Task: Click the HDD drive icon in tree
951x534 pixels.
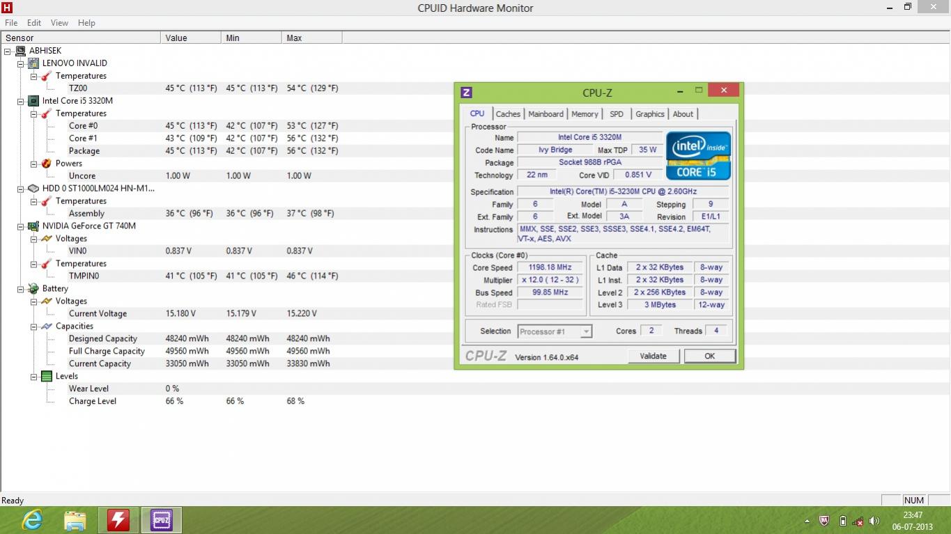Action: coord(33,189)
